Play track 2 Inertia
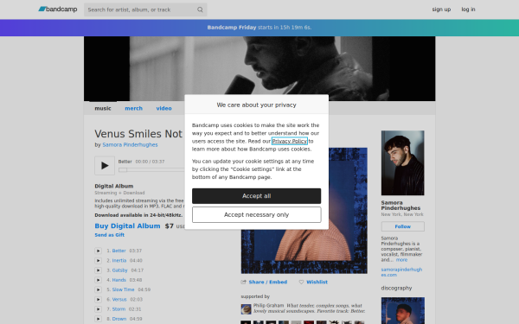 98,261
